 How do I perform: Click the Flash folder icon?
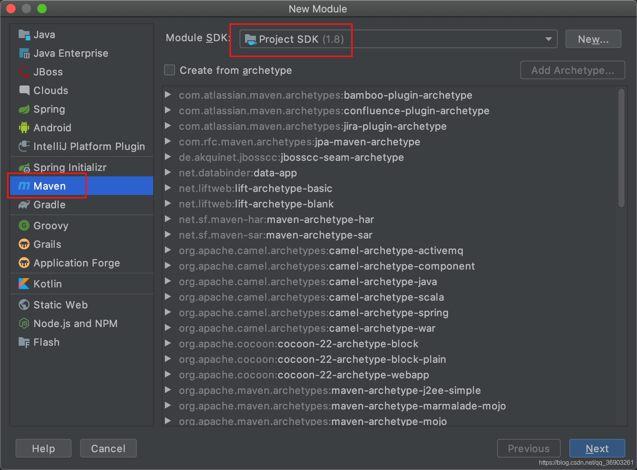click(x=24, y=342)
